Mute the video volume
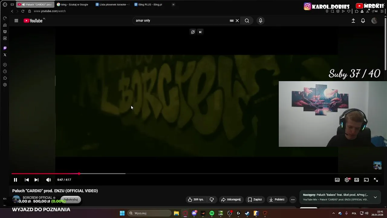Screen dimensions: 387x218 click(x=48, y=180)
